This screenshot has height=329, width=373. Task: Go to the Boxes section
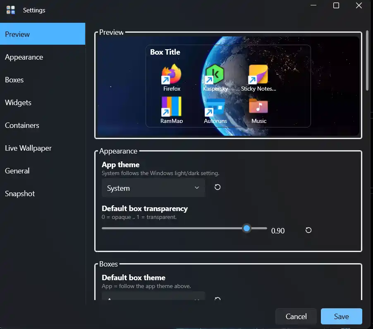pyautogui.click(x=43, y=80)
